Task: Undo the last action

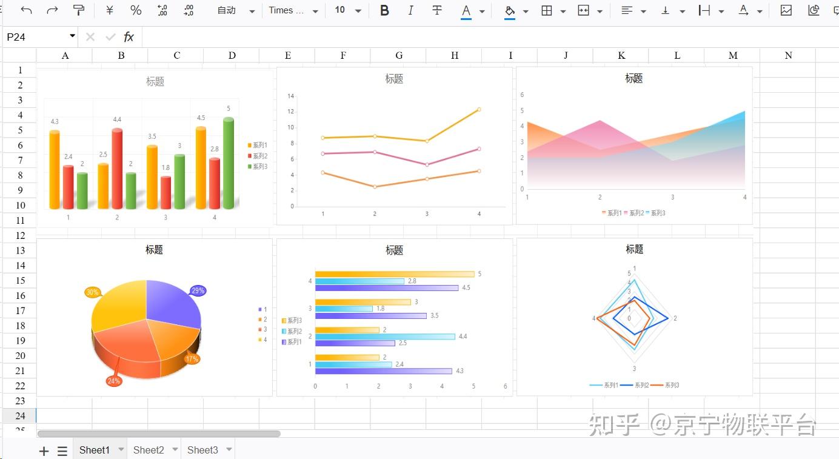Action: pyautogui.click(x=26, y=10)
